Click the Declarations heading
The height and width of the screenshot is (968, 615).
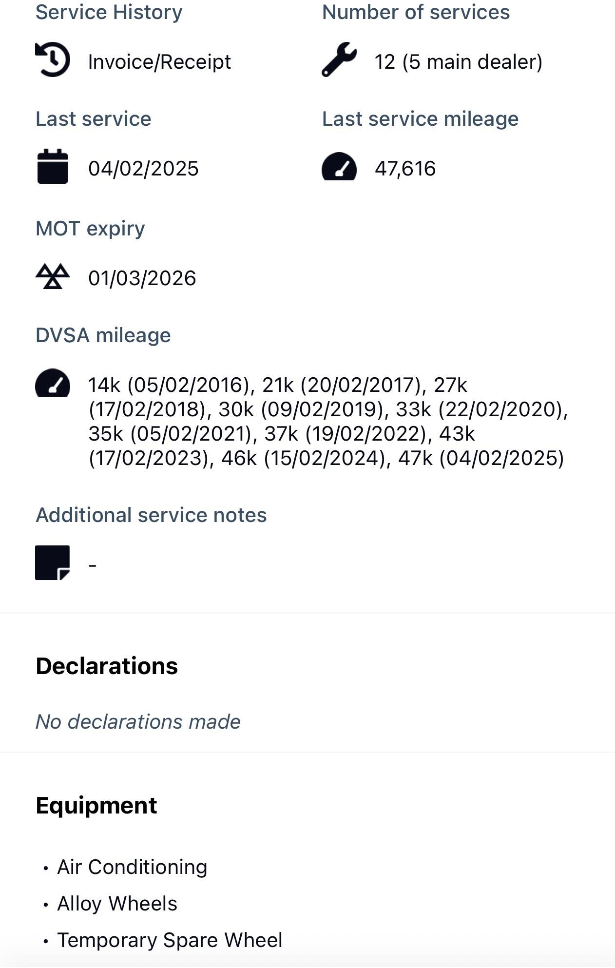[x=107, y=666]
